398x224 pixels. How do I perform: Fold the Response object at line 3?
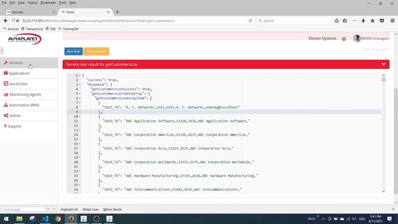point(80,85)
